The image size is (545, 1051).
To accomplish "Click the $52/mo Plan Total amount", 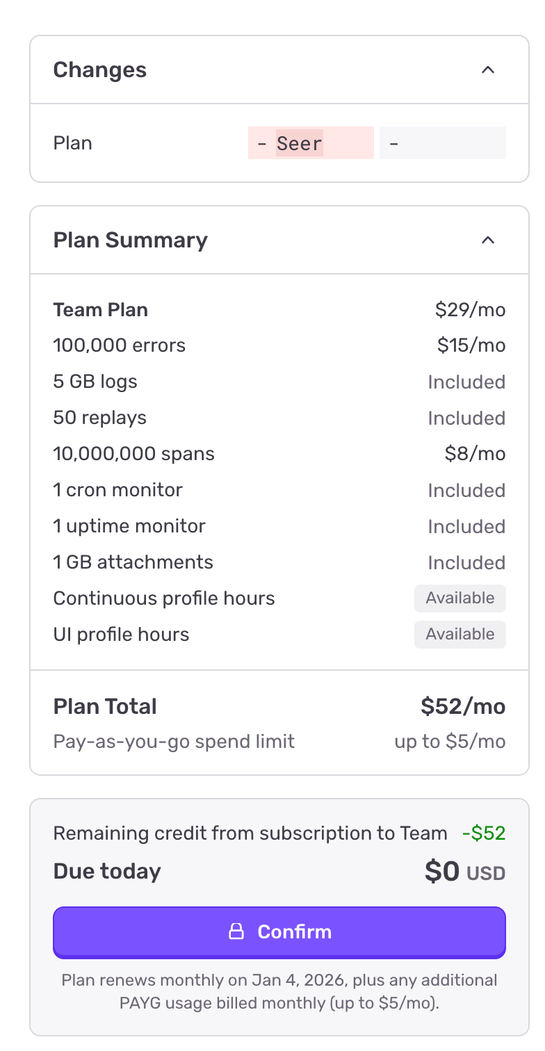I will tap(463, 706).
